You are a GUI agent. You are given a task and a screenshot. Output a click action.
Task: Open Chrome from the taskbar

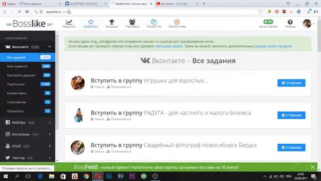click(x=86, y=176)
